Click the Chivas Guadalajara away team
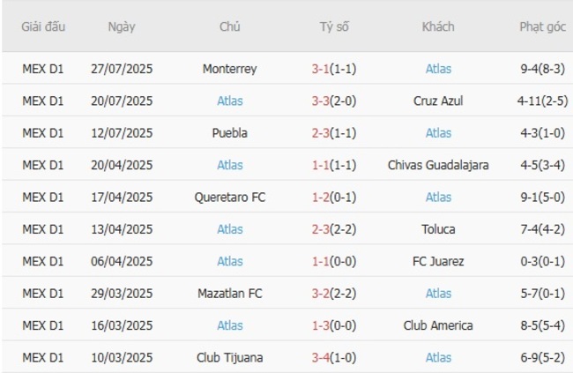 tap(438, 165)
